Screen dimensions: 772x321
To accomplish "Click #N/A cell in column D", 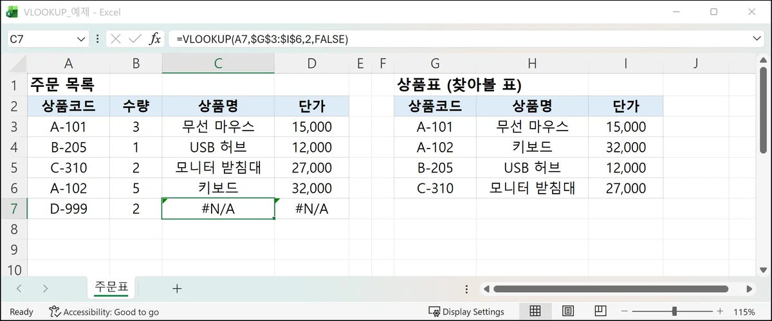I will pyautogui.click(x=311, y=208).
